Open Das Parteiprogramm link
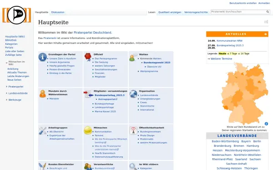Image resolution: width=273 pixels, height=170 pixels. click(x=106, y=58)
